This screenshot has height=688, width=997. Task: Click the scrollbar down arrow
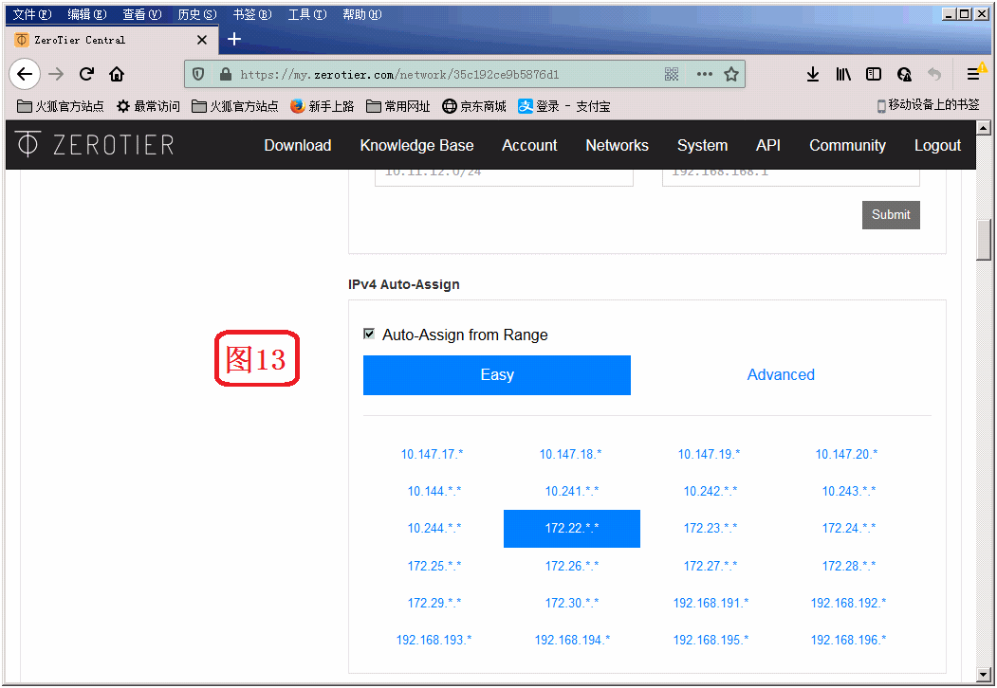coord(983,675)
